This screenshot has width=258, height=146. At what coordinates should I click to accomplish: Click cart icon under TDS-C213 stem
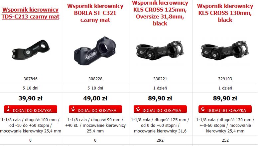tap(8, 109)
